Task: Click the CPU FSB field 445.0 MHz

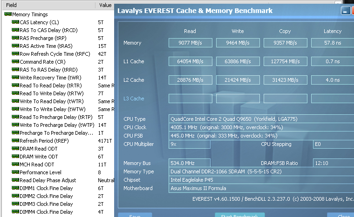Action: [x=261, y=136]
